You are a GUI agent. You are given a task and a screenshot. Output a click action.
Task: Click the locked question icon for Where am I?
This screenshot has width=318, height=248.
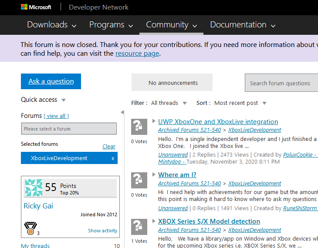coord(139,180)
